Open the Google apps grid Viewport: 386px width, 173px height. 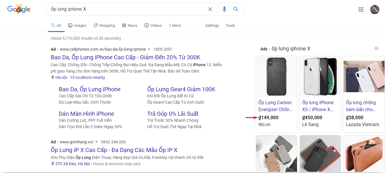tap(361, 9)
